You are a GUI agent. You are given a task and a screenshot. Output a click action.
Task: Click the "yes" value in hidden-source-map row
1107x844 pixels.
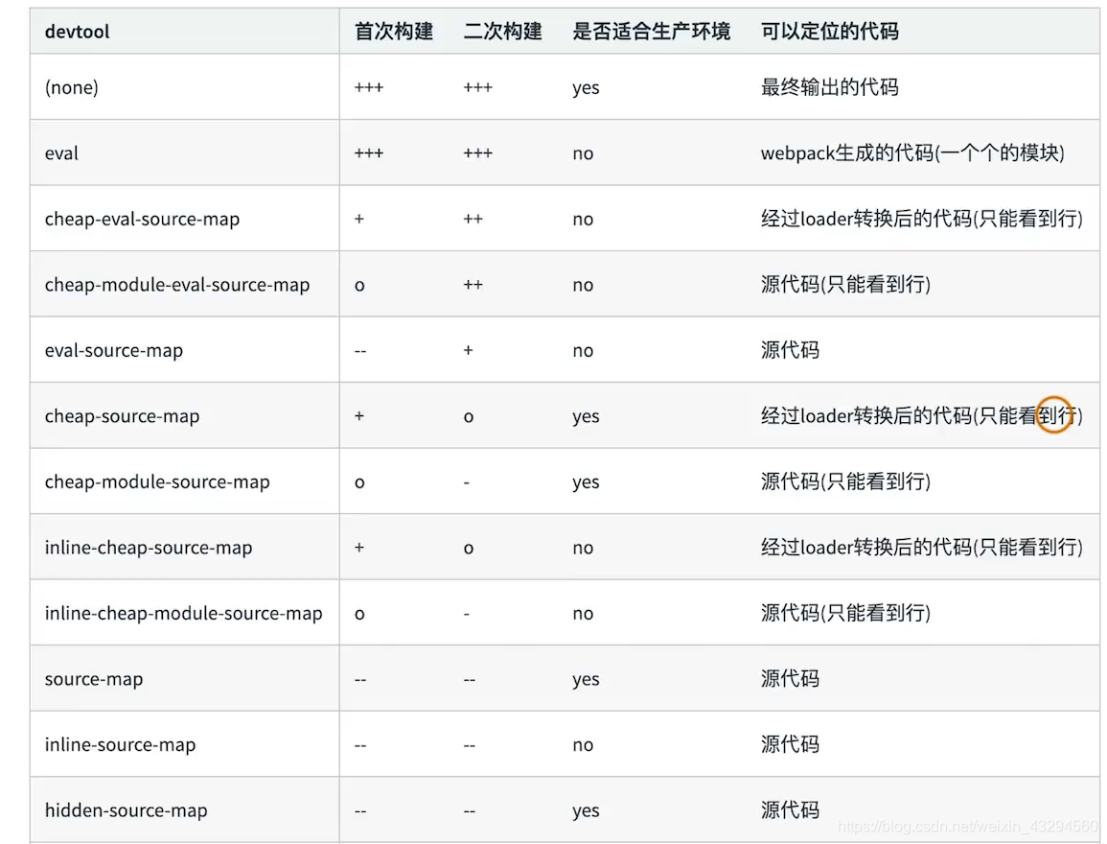coord(586,810)
